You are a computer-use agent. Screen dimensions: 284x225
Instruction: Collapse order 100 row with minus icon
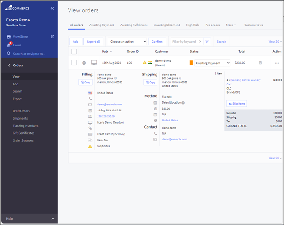coord(84,63)
